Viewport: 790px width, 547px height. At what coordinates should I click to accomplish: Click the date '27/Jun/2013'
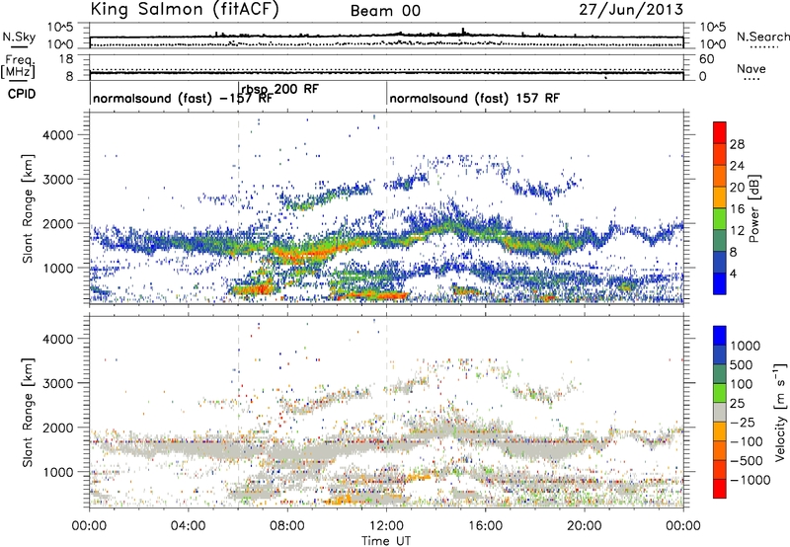pyautogui.click(x=631, y=9)
